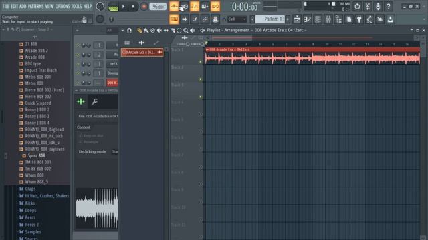The height and width of the screenshot is (240, 428).
Task: Show audio clips in the picker panel
Action: click(x=142, y=43)
